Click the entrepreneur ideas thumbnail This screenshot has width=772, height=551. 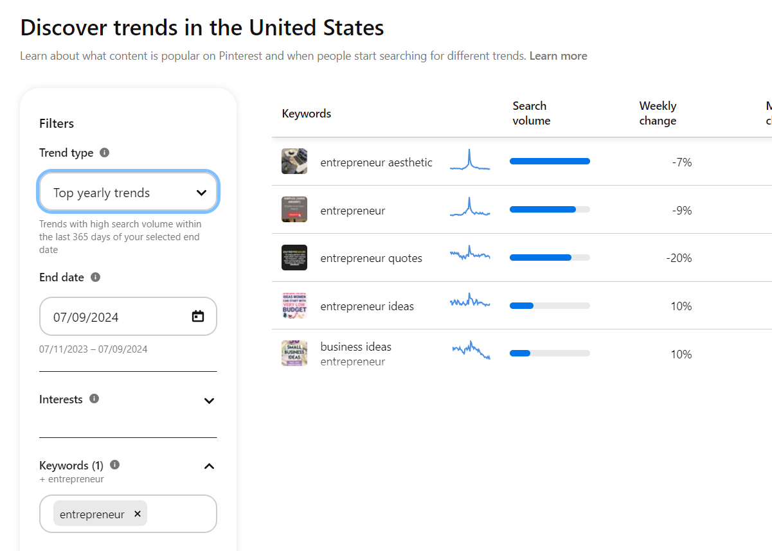pyautogui.click(x=294, y=306)
